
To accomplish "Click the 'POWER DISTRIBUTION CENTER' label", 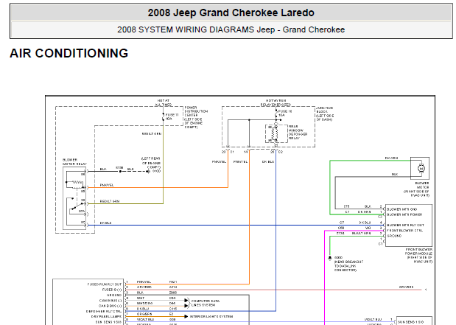I will (x=196, y=111).
